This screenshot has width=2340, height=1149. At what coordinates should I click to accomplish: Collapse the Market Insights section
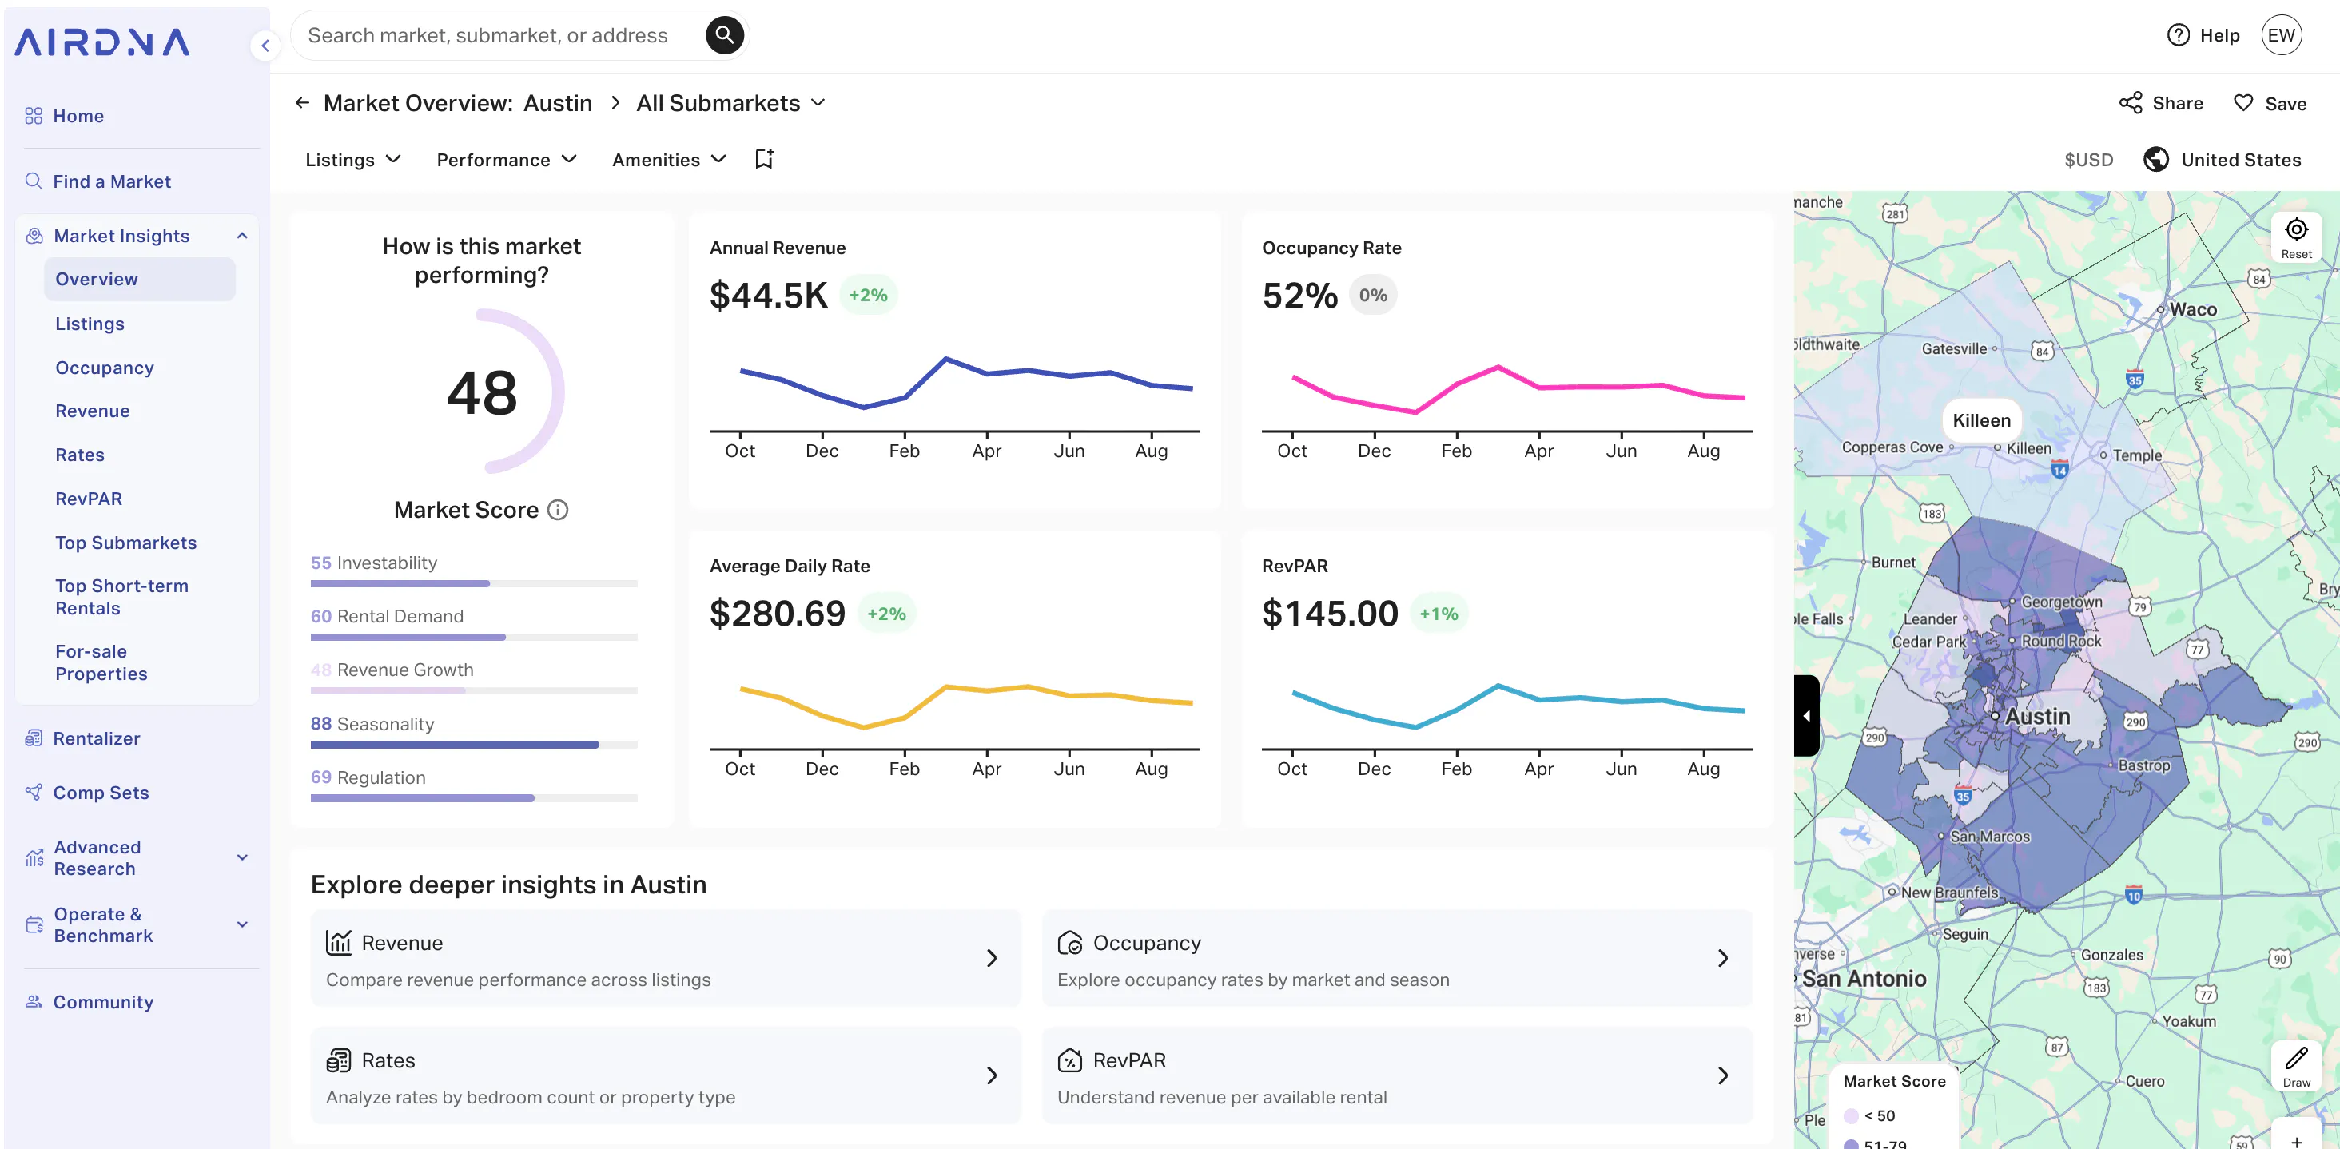(241, 237)
